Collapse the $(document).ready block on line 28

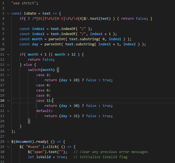pyautogui.click(x=8, y=142)
